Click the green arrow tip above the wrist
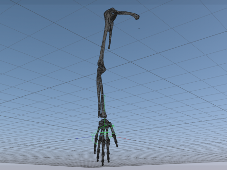227x170 pixels. (105, 96)
